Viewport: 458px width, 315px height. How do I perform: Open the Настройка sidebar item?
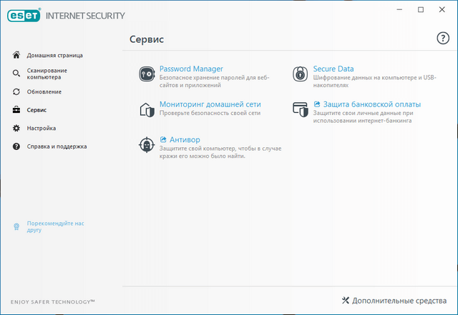[x=42, y=129]
